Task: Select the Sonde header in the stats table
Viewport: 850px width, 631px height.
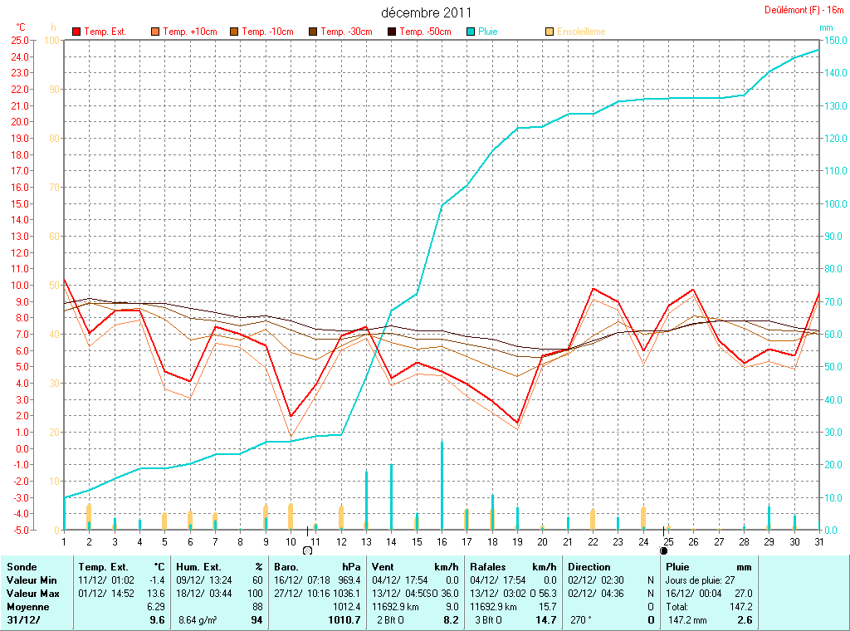Action: [22, 567]
